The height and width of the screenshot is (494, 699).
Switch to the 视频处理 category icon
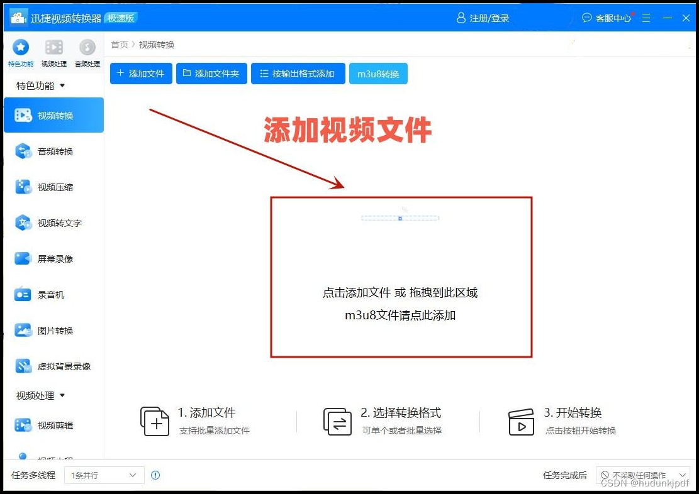pyautogui.click(x=53, y=49)
